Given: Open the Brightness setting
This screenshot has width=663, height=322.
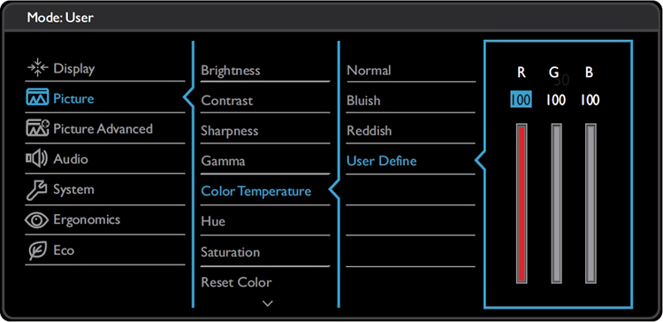Looking at the screenshot, I should click(x=231, y=70).
